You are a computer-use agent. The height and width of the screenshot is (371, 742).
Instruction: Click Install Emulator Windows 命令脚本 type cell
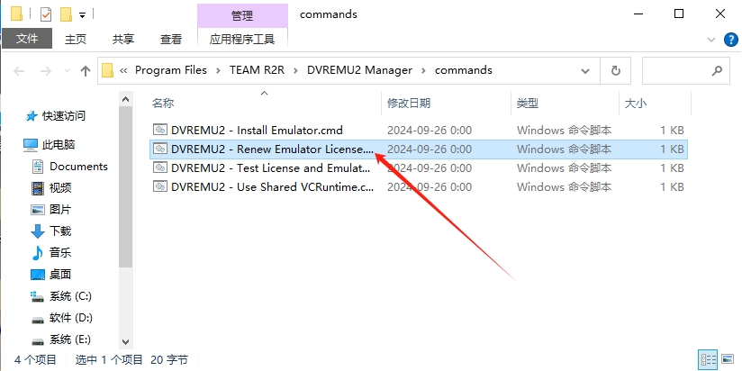tap(564, 131)
